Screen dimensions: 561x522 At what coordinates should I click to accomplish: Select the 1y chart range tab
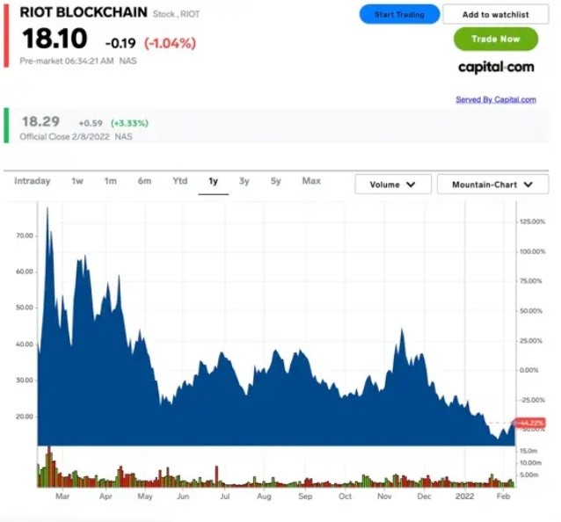point(213,181)
